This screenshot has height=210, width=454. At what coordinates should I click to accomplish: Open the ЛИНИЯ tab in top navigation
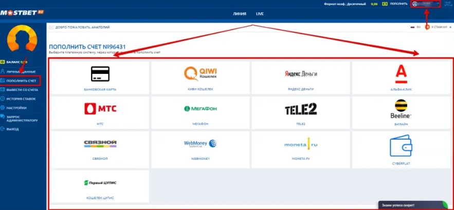pyautogui.click(x=240, y=14)
